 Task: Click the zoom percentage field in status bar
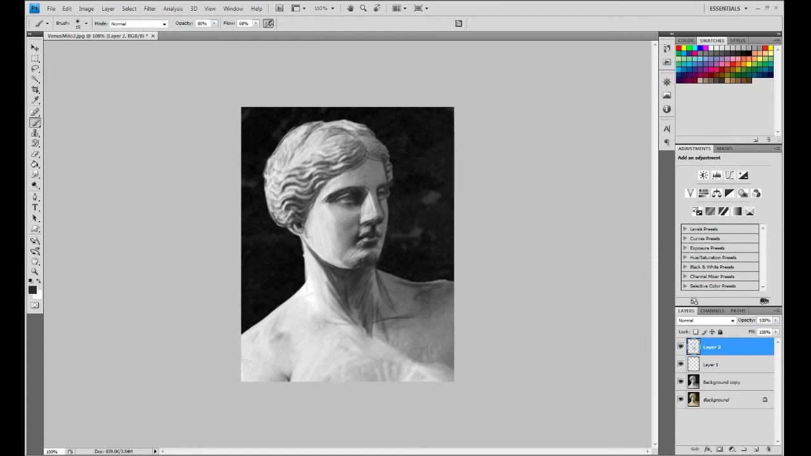(x=53, y=452)
